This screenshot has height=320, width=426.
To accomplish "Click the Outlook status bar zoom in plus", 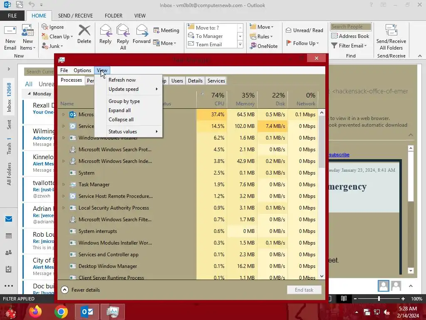I will tap(403, 298).
